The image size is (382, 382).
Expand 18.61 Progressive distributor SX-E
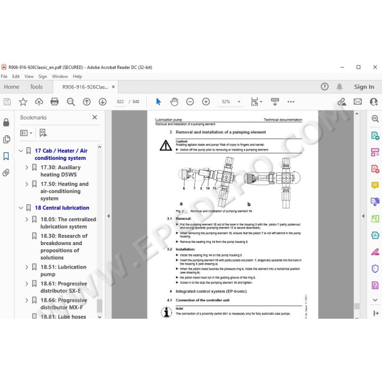point(27,284)
